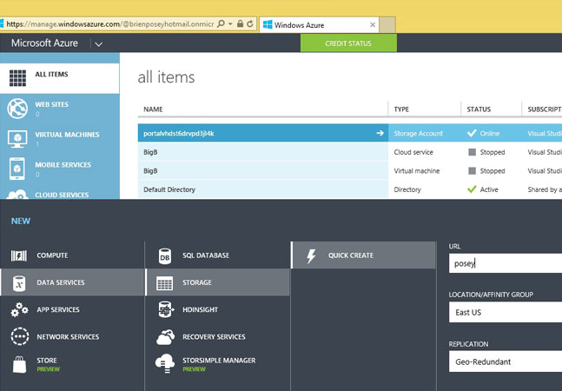Image resolution: width=562 pixels, height=391 pixels.
Task: Click the Storage table icon
Action: point(165,283)
